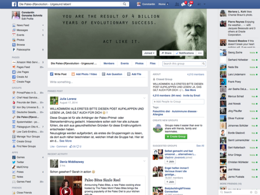The image size is (260, 195).
Task: Select Add File option
Action: click(x=134, y=74)
